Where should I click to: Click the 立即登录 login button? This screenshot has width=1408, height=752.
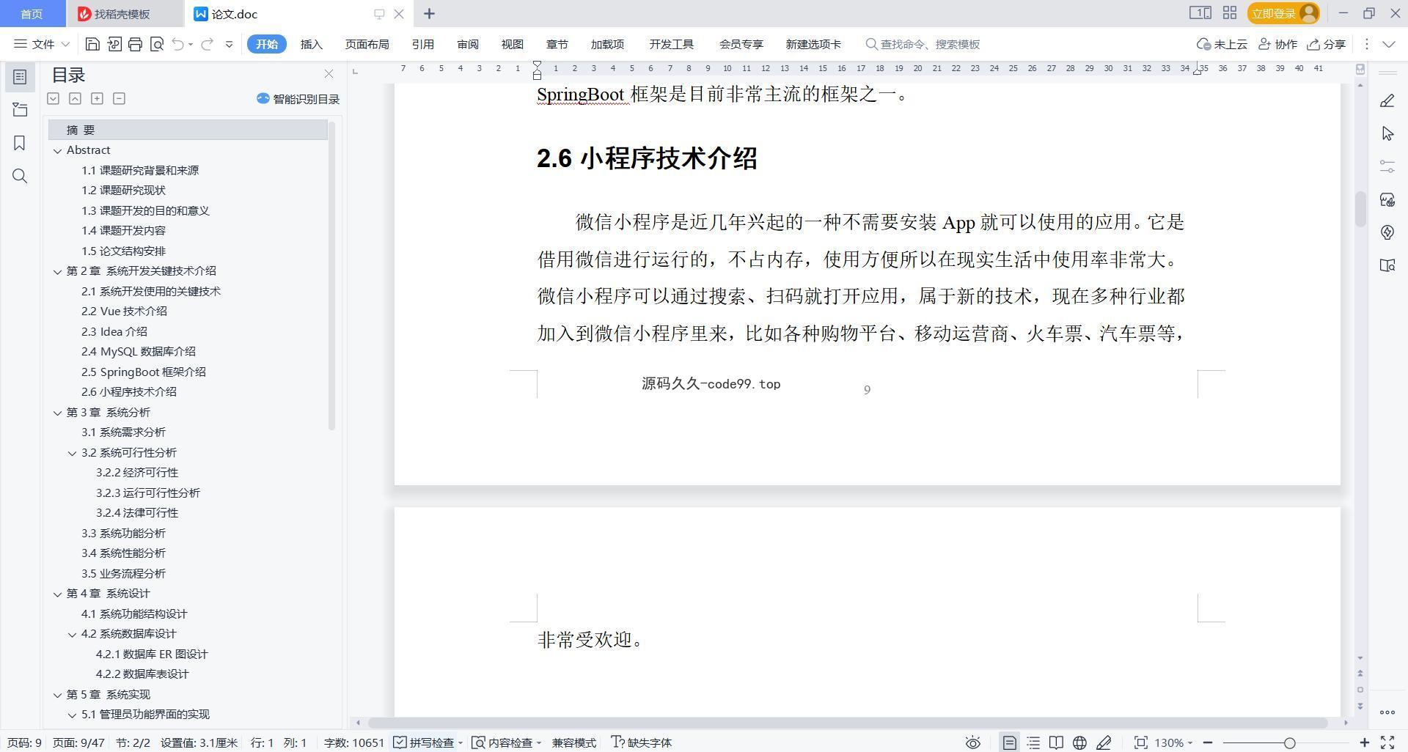click(1283, 13)
